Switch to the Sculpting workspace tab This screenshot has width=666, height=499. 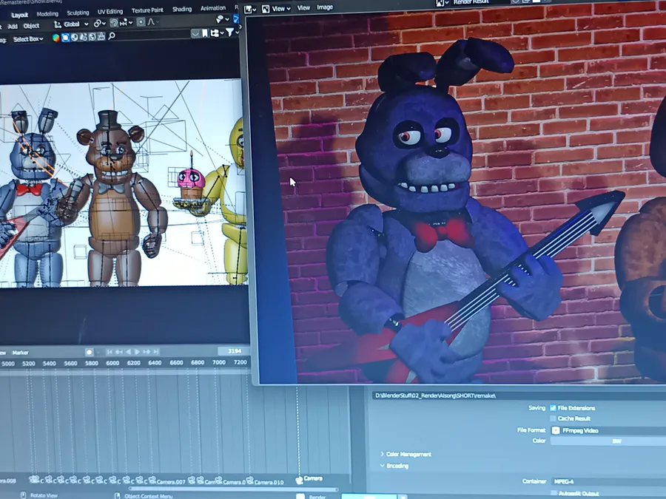(78, 13)
